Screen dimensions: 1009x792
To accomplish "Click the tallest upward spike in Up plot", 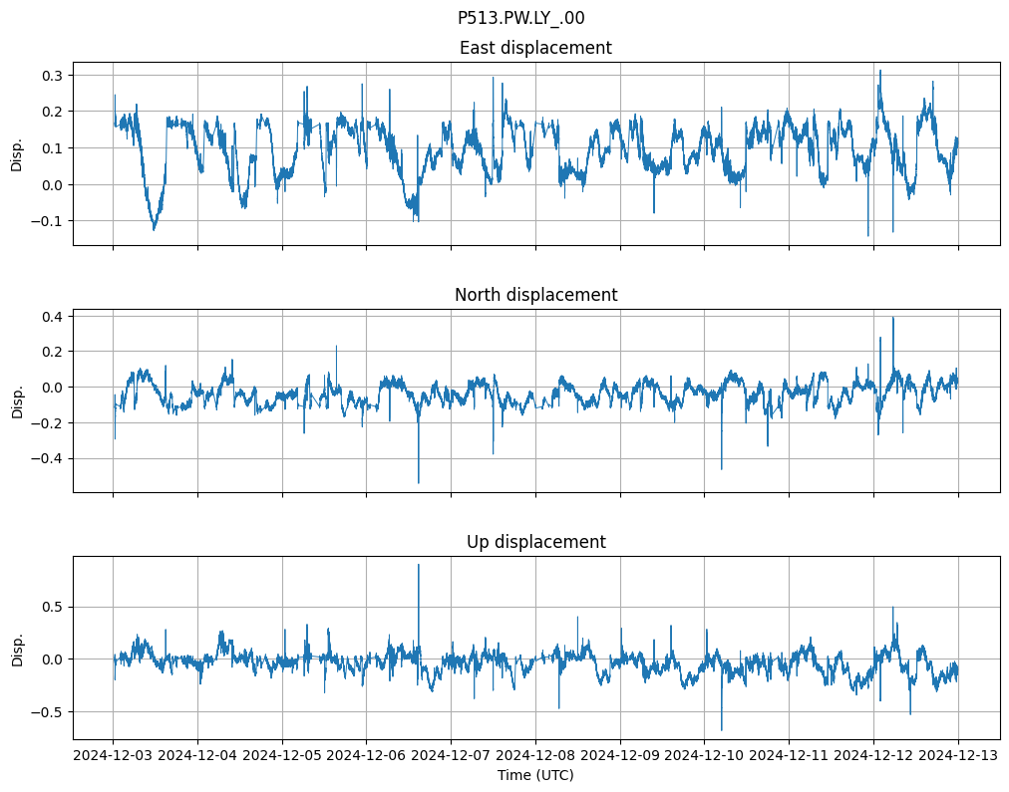I will pyautogui.click(x=418, y=568).
